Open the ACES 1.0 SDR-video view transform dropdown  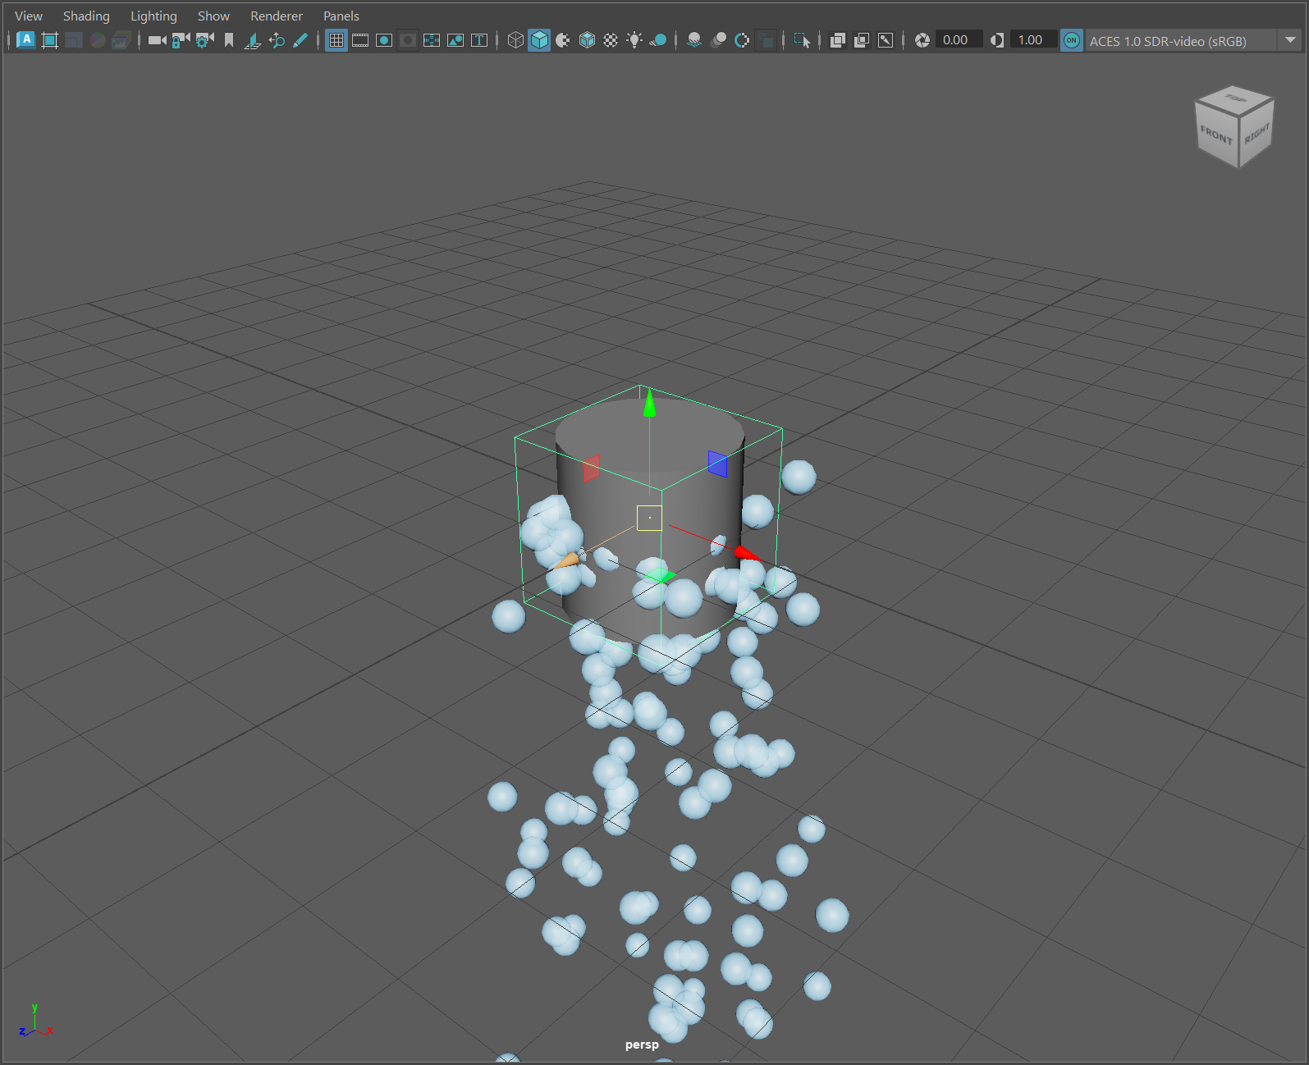pos(1193,40)
